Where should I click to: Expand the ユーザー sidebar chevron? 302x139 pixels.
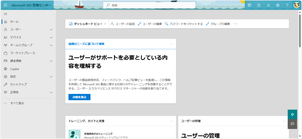(x=51, y=30)
